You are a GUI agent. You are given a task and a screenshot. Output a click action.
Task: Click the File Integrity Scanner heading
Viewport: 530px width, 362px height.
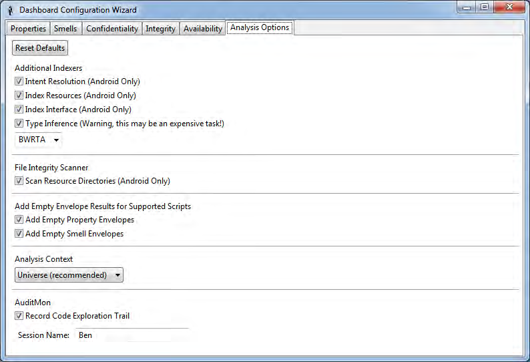point(51,168)
